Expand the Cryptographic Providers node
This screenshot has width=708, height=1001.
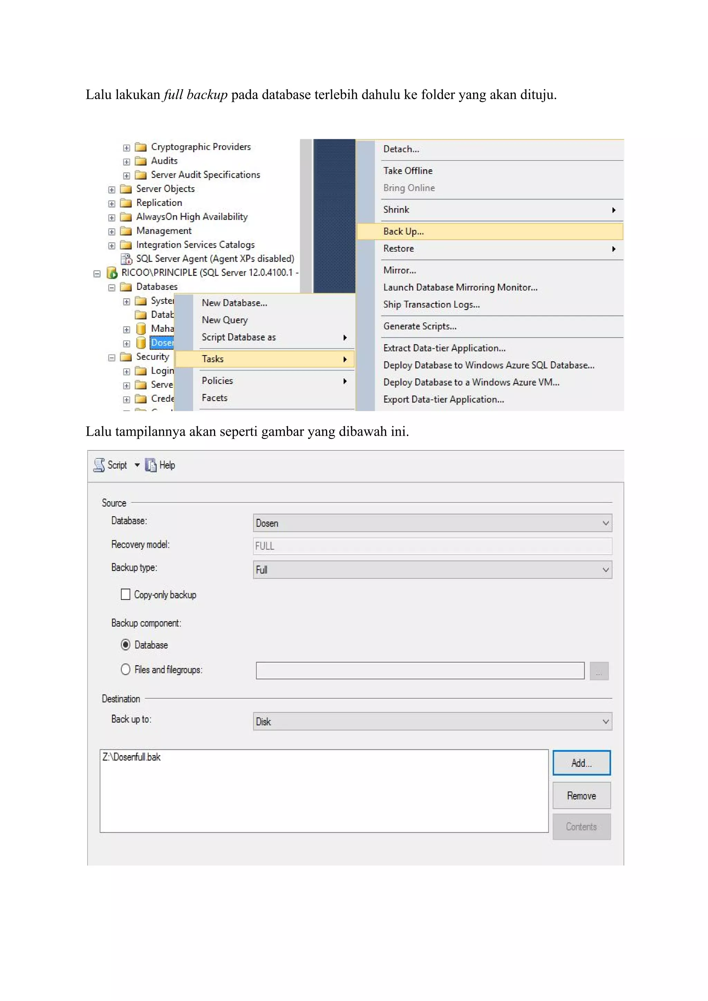127,148
